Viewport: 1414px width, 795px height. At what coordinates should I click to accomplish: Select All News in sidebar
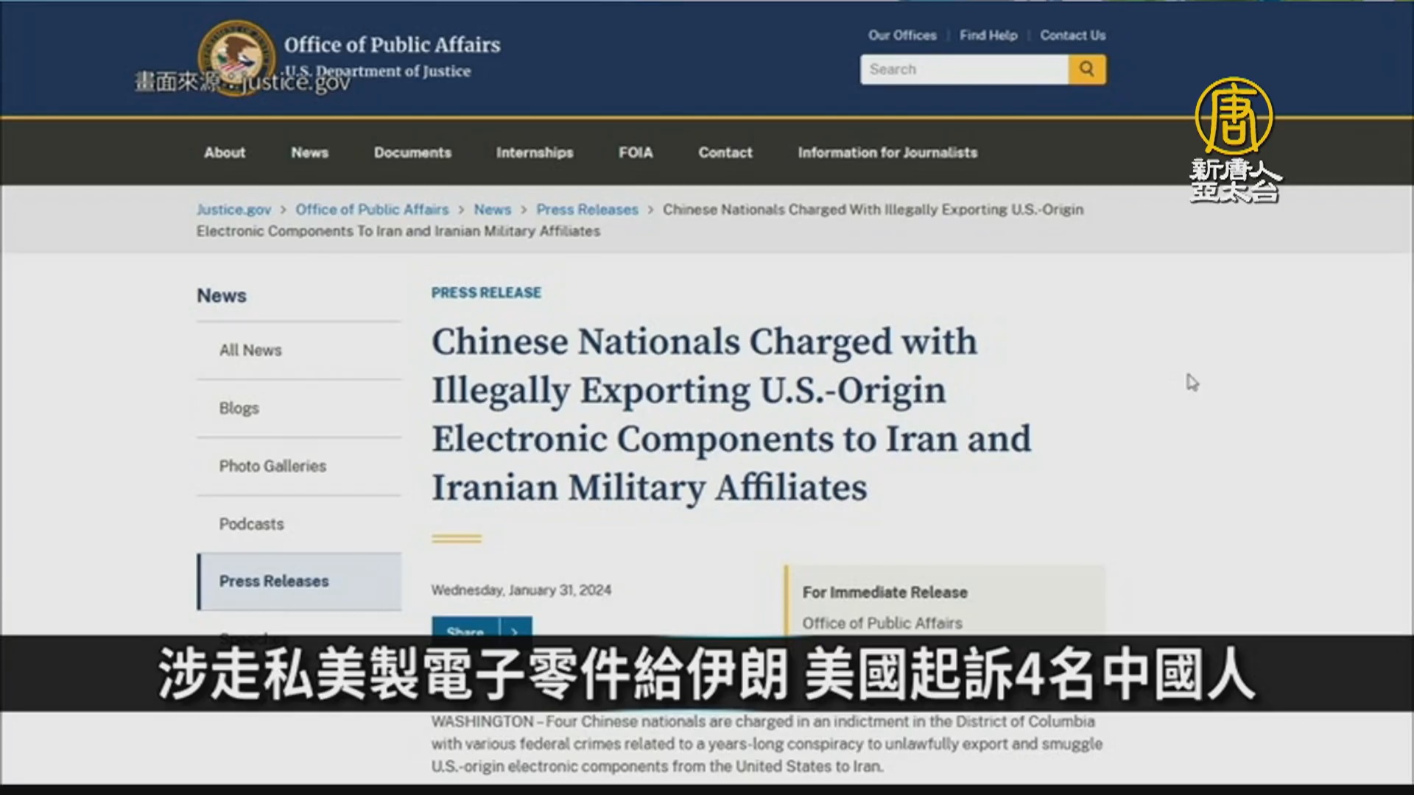250,350
